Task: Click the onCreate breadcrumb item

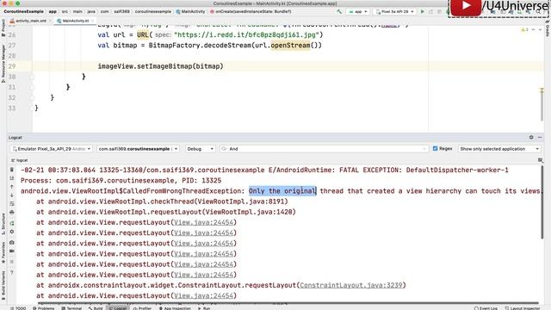Action: click(x=251, y=11)
